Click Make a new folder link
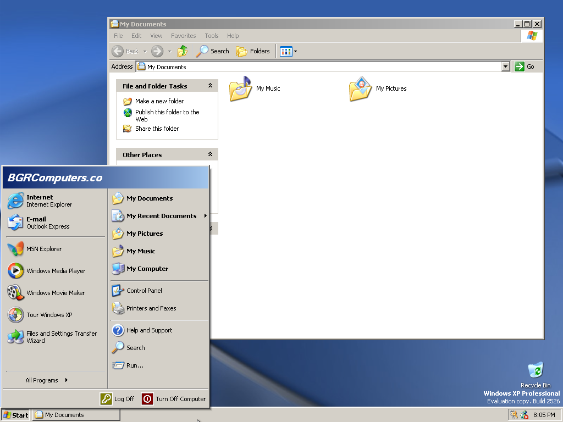This screenshot has height=422, width=563. (159, 101)
